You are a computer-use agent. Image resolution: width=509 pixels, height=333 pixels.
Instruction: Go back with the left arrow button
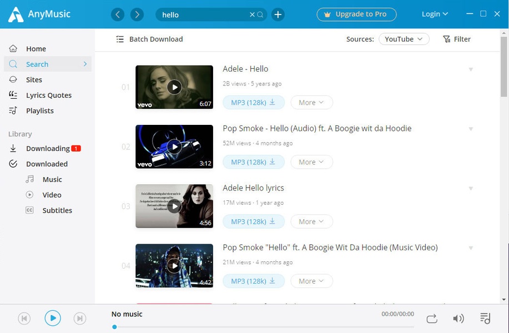pos(118,14)
